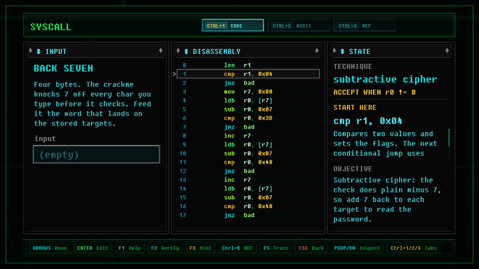
Task: Click PGUP/DN Inspect shortcut
Action: [x=357, y=248]
